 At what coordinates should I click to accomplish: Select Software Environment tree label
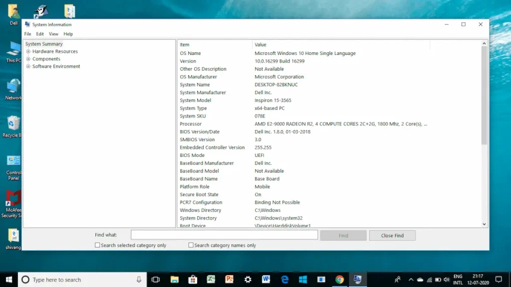coord(56,66)
